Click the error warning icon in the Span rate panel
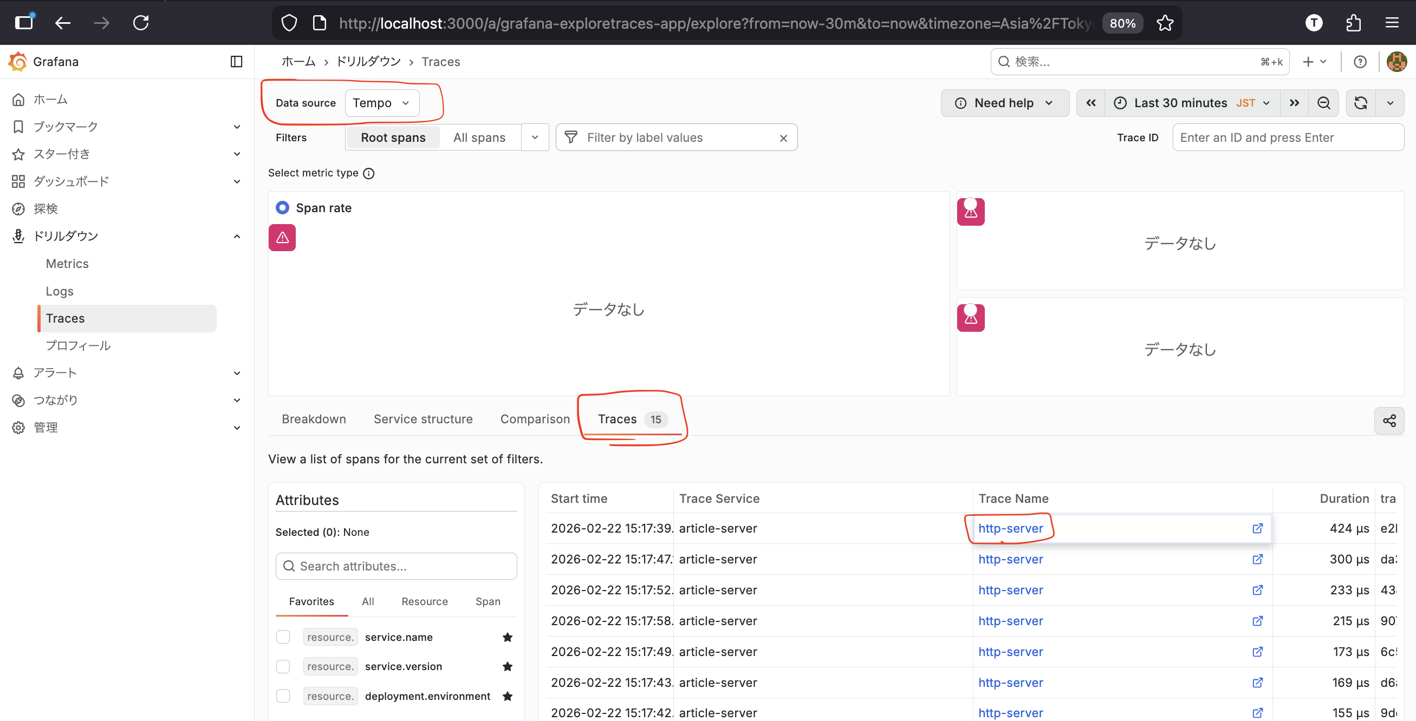The height and width of the screenshot is (721, 1416). tap(282, 238)
